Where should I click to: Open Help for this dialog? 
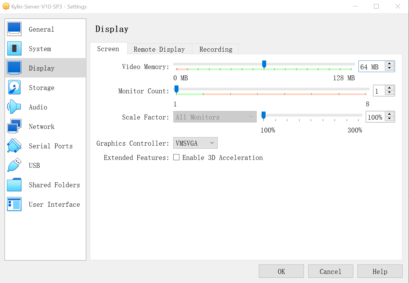[380, 271]
